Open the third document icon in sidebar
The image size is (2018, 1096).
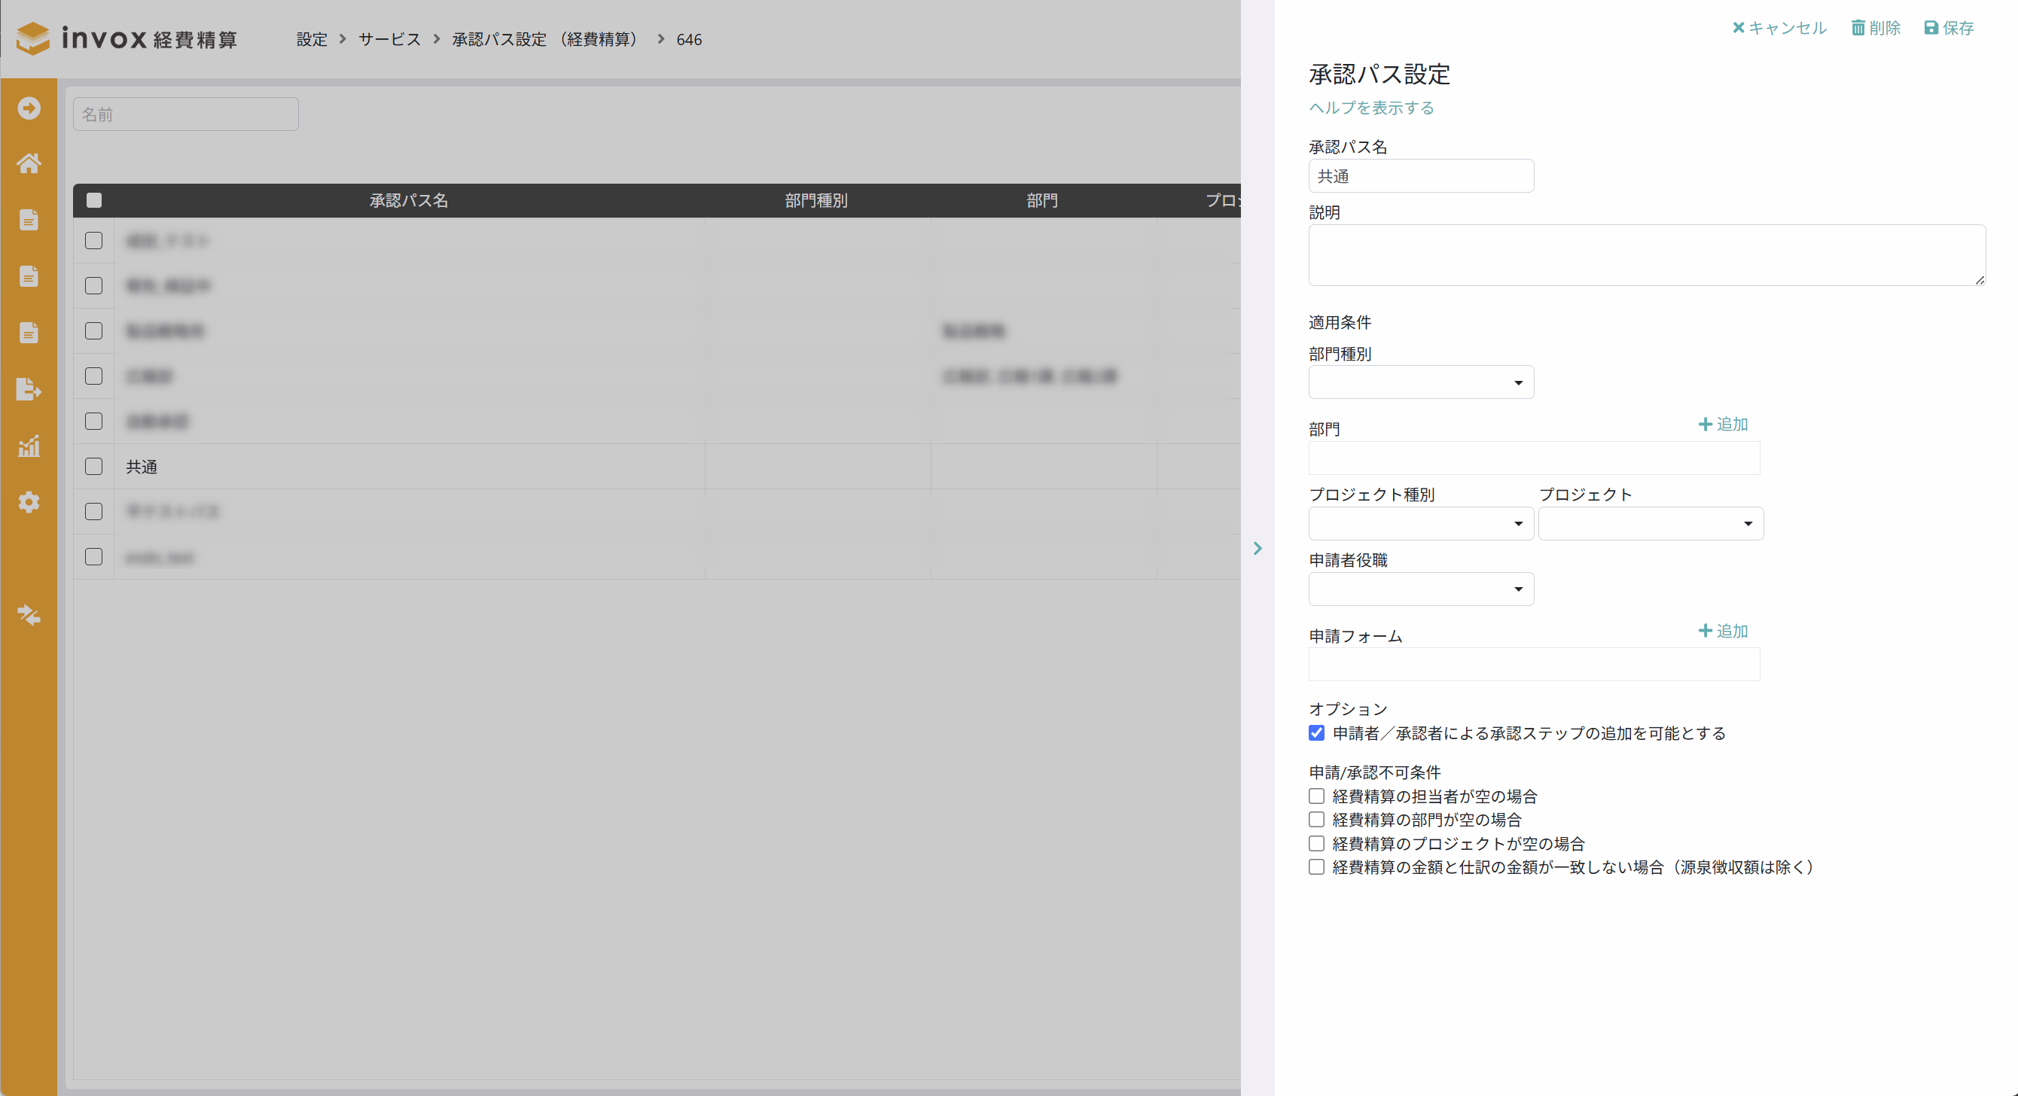[x=29, y=333]
